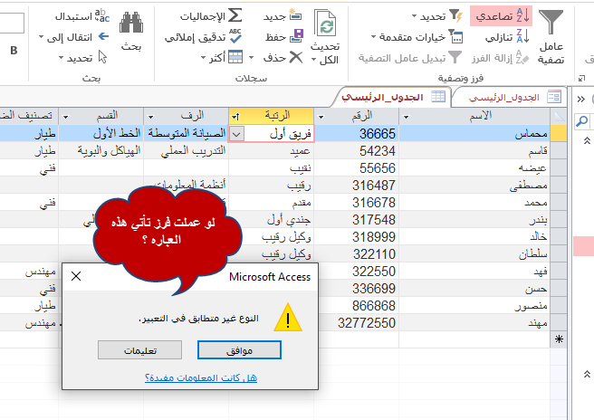Select the row selector for محماس
Viewport: 594px width, 420px height.
pos(559,134)
